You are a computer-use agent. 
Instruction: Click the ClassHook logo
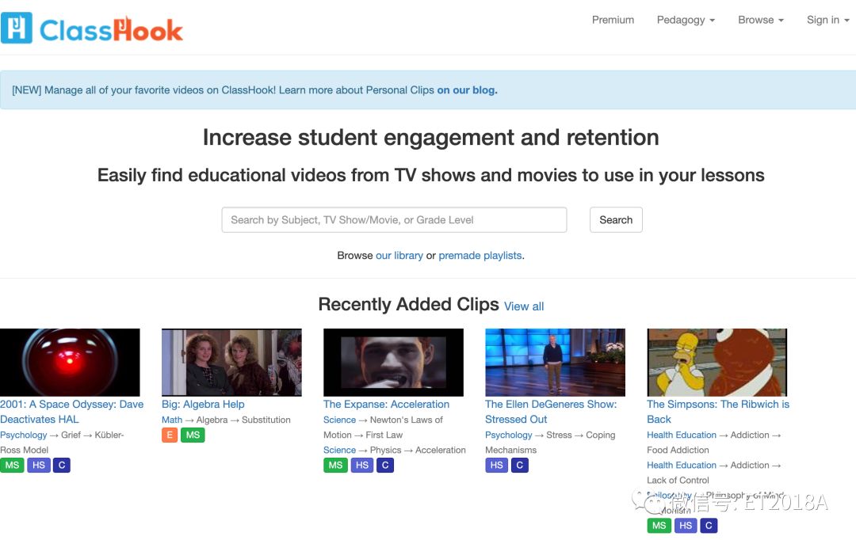[x=92, y=29]
